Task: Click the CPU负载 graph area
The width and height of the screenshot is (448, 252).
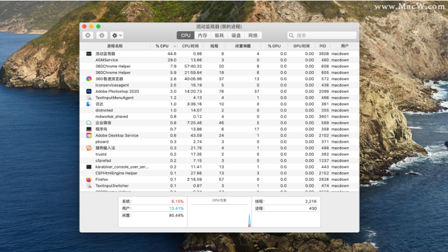Action: click(x=219, y=212)
